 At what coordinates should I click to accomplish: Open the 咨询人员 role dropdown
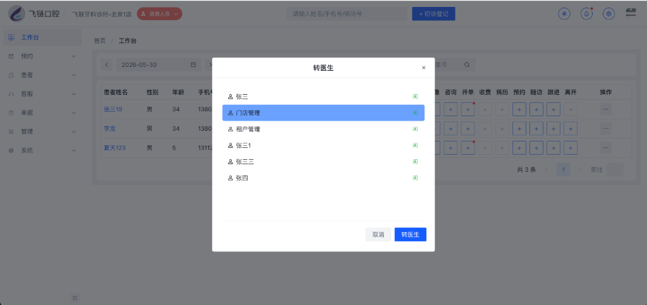159,14
